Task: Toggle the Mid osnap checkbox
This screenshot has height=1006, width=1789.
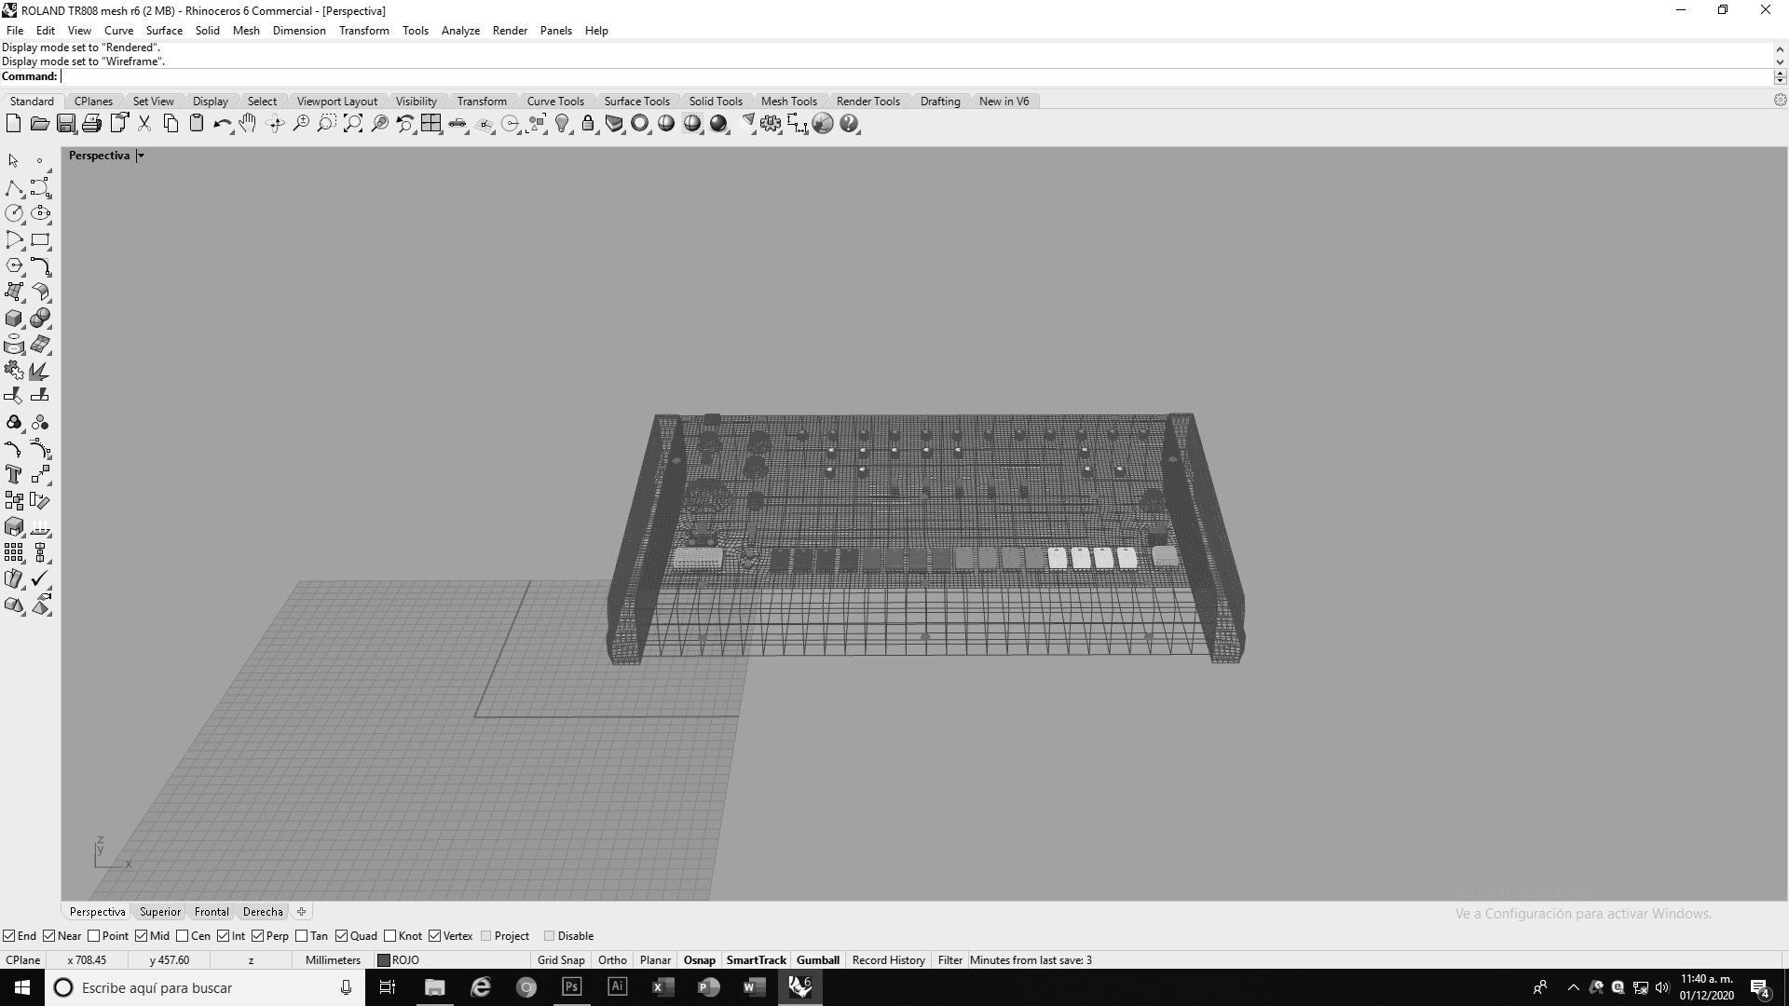Action: pos(141,936)
